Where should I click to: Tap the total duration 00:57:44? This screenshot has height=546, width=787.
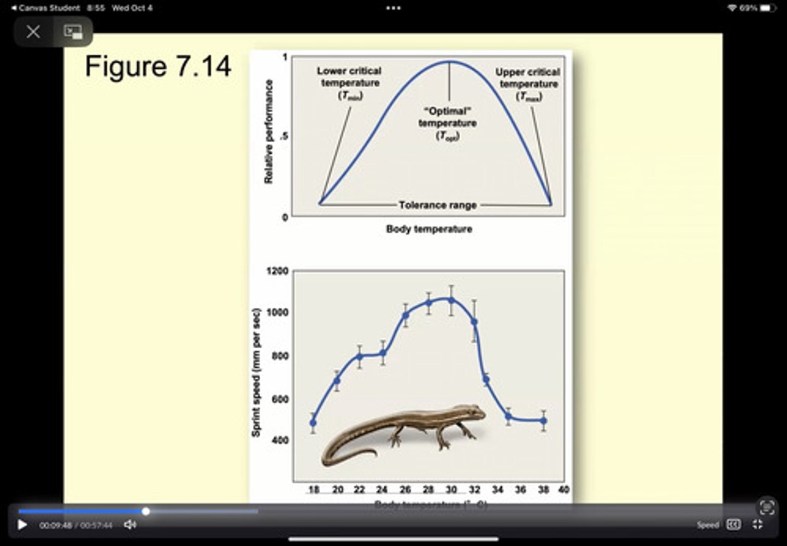[97, 525]
